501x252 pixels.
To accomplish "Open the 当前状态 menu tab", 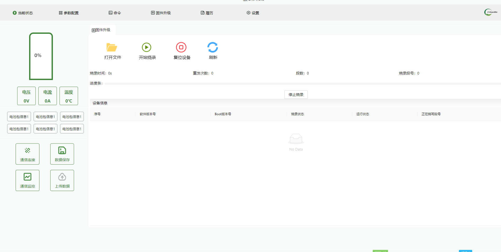I will point(23,13).
